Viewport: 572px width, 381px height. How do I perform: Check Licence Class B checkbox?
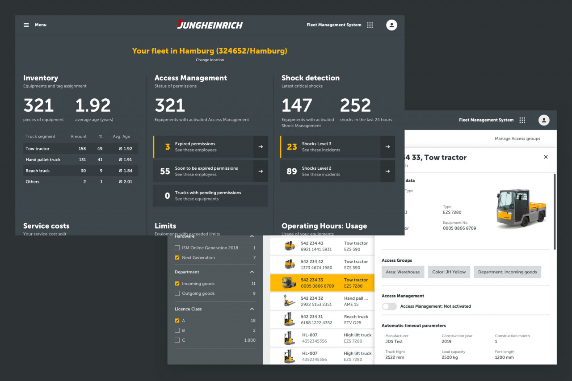tap(177, 331)
